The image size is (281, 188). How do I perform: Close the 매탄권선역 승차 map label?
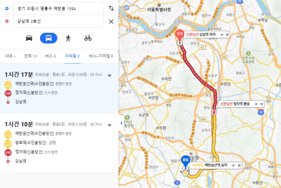point(239,165)
